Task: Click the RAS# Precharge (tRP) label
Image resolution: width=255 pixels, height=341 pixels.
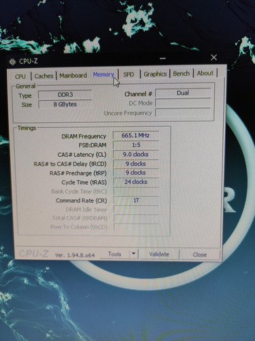Action: click(78, 173)
